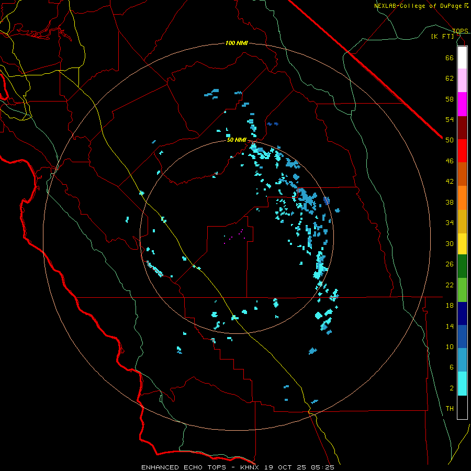Image resolution: width=471 pixels, height=471 pixels.
Task: Click the magenta swatch between 54 and 58
Action: click(x=462, y=104)
